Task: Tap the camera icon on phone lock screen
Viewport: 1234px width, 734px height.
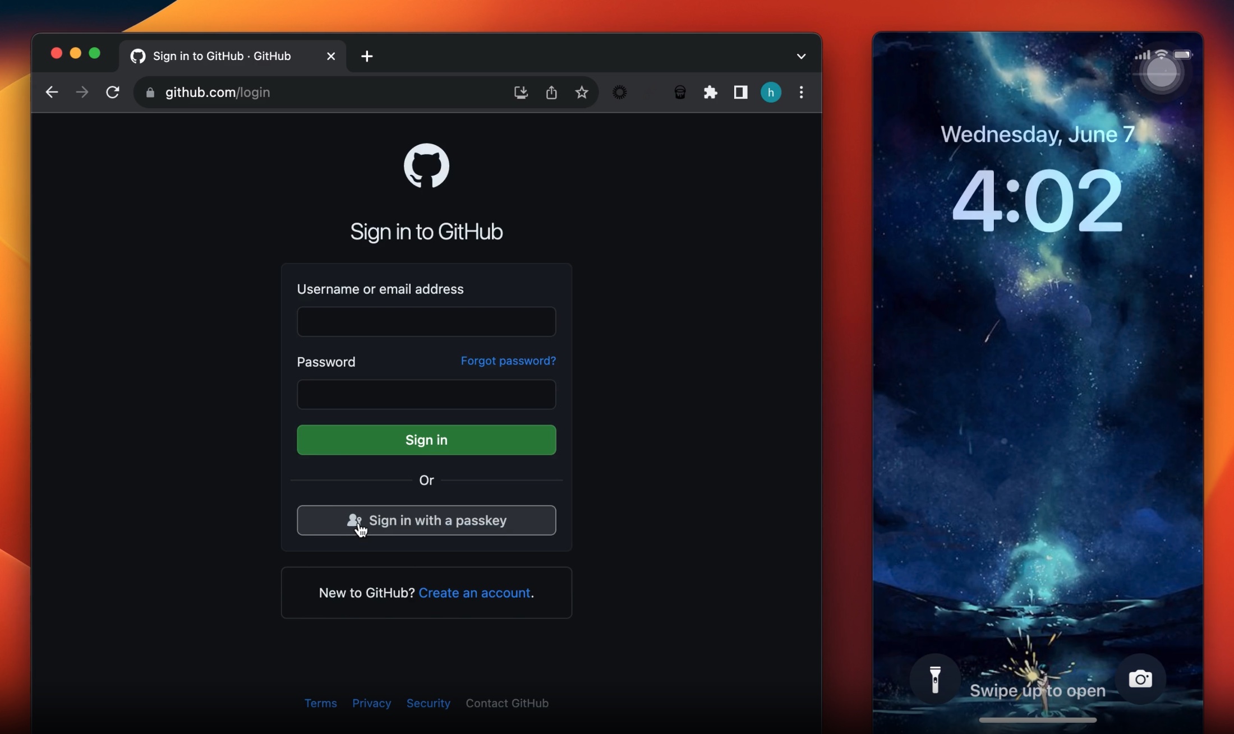Action: point(1140,679)
